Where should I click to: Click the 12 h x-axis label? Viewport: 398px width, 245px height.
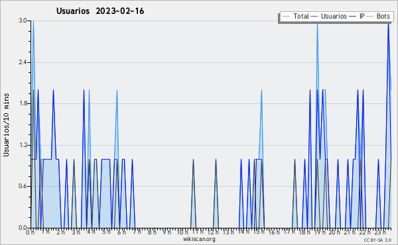click(x=213, y=232)
